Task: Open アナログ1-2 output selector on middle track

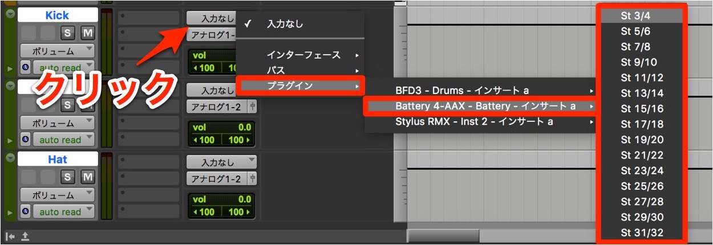Action: (x=217, y=107)
